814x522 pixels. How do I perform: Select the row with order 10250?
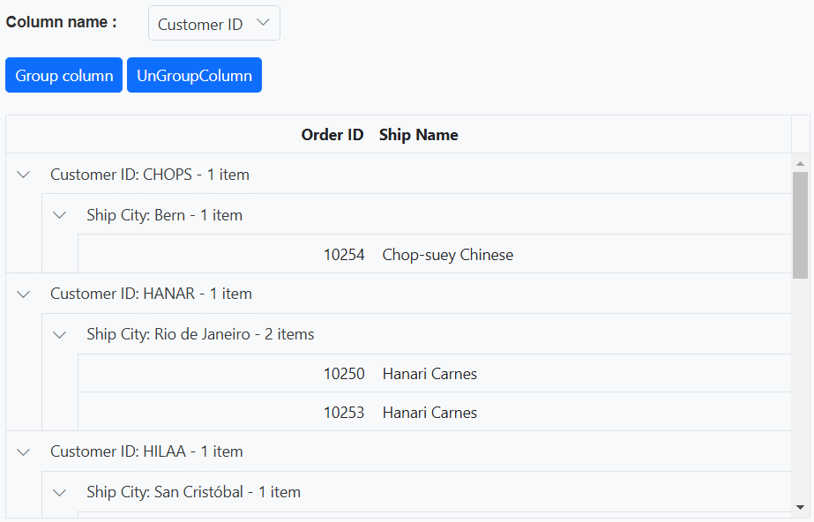click(344, 374)
